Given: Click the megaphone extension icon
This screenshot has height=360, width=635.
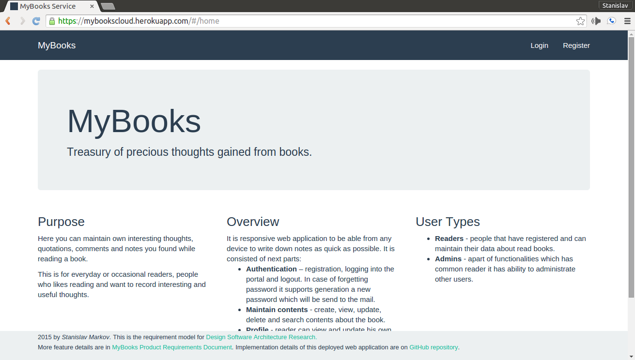Looking at the screenshot, I should tap(596, 21).
